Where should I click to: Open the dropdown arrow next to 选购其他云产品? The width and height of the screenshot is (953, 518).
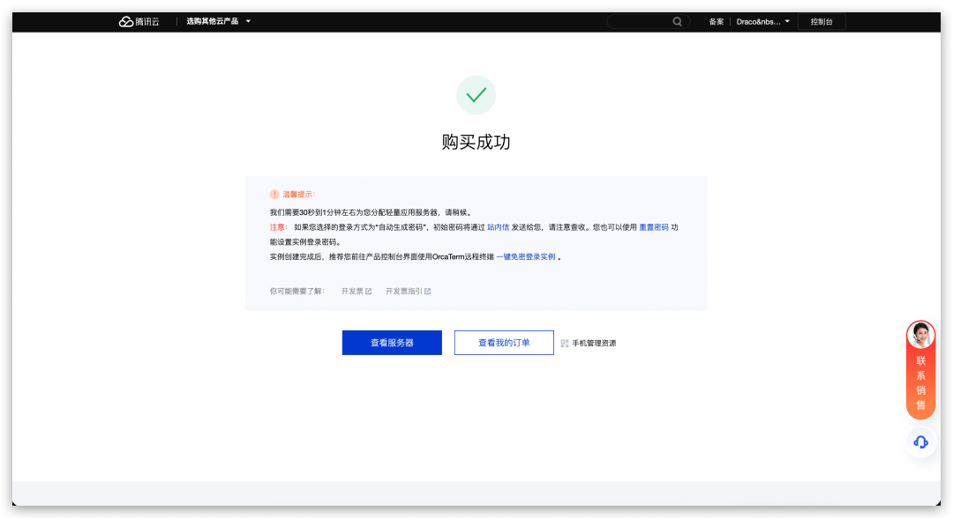point(247,20)
